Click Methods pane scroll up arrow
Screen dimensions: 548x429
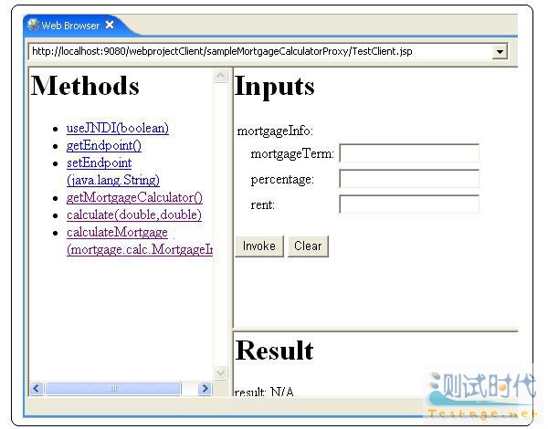coord(220,77)
